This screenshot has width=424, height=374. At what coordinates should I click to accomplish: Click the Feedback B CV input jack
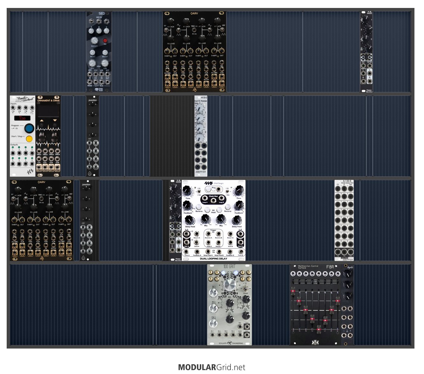[230, 252]
